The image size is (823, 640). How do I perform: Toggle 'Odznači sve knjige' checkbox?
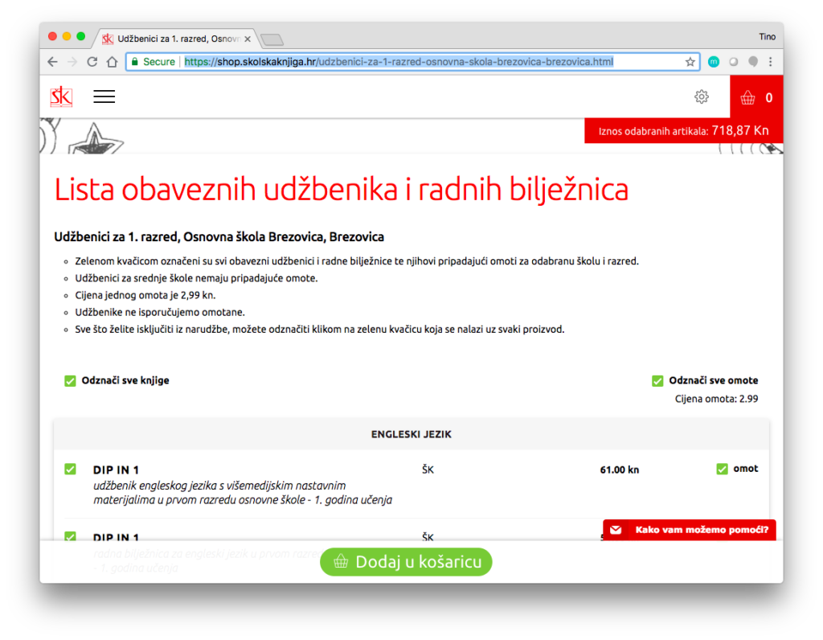coord(70,381)
